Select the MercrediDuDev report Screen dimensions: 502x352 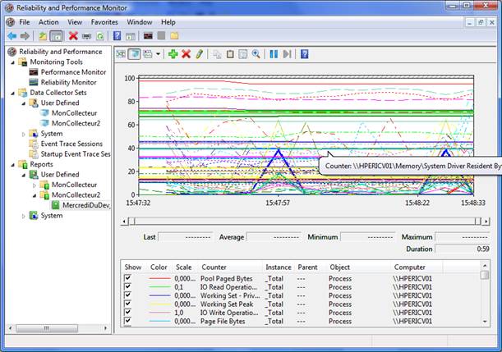tap(85, 205)
